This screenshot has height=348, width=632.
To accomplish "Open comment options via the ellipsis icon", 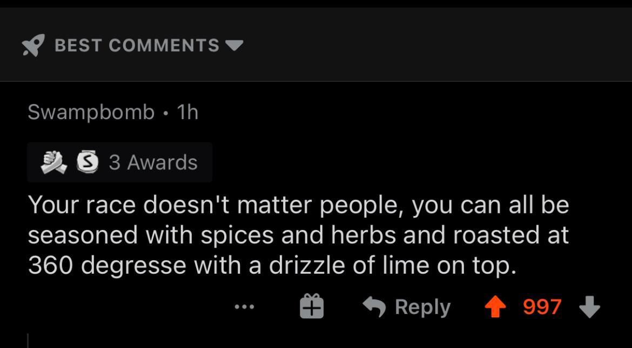I will coord(244,307).
